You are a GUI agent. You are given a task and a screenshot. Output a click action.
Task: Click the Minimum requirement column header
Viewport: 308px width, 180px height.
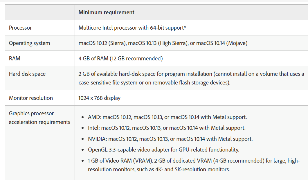[106, 12]
